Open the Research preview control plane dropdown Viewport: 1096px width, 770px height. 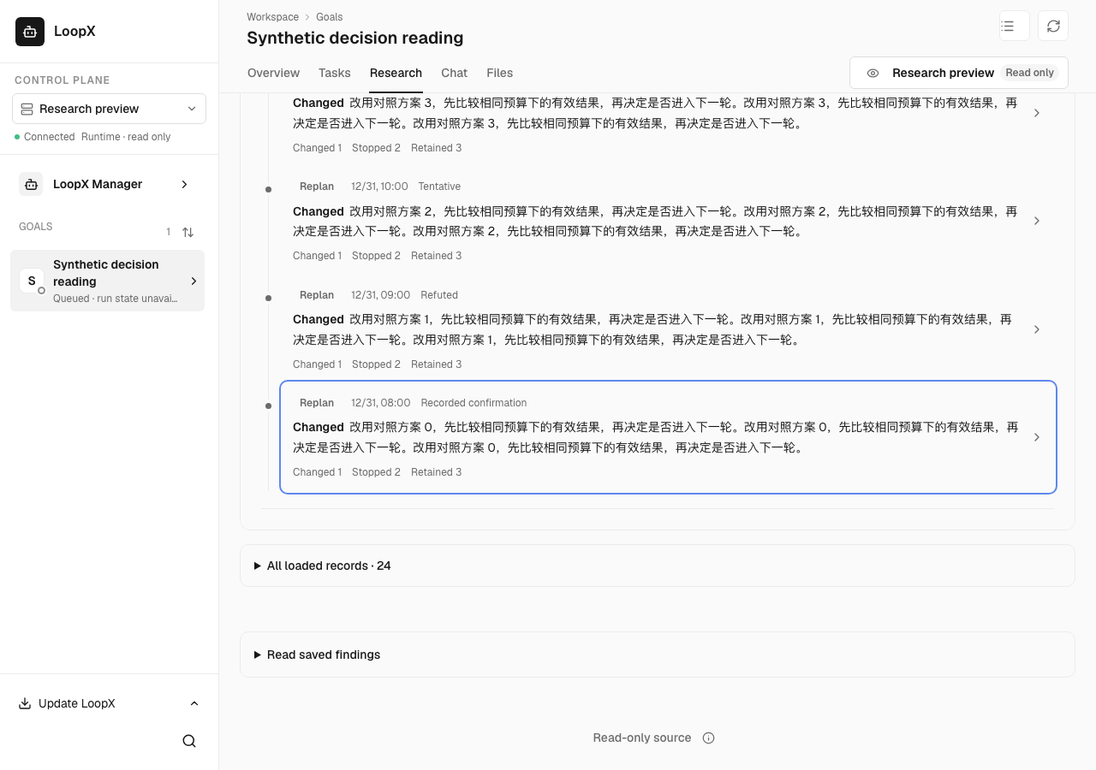(x=109, y=109)
